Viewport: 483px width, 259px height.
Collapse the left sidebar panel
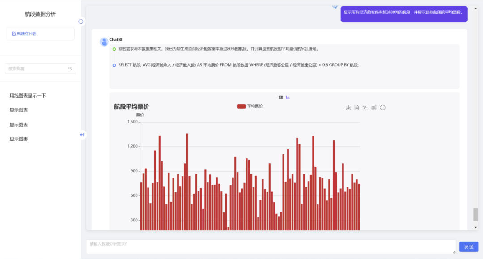pyautogui.click(x=82, y=135)
